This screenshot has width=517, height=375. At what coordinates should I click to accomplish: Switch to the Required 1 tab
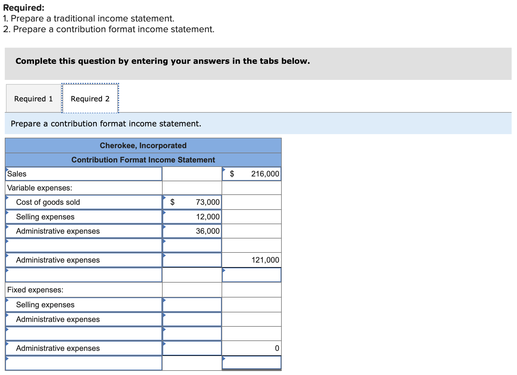point(33,98)
